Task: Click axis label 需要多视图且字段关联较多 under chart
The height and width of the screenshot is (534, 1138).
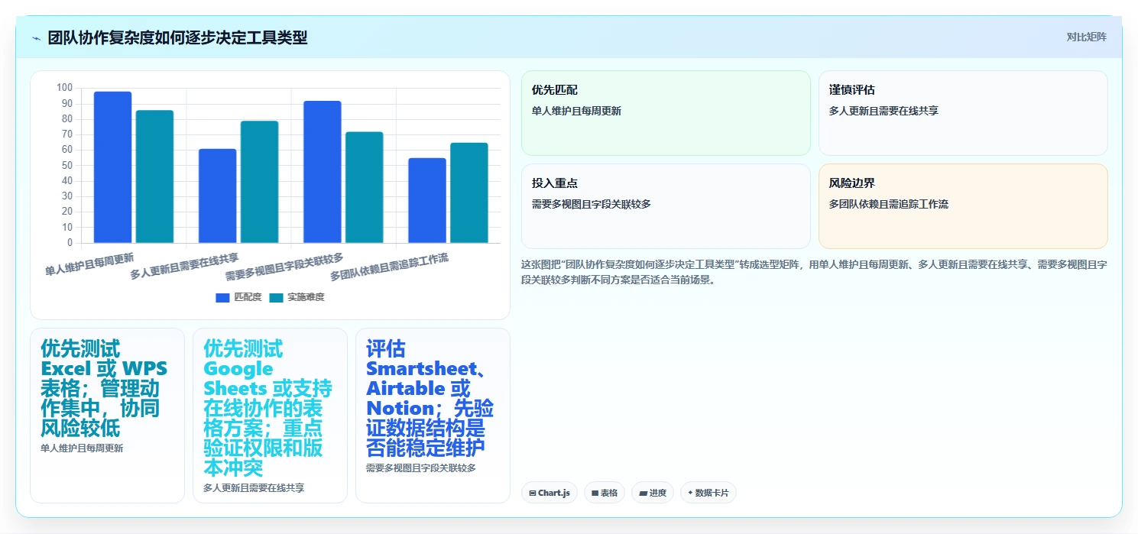Action: (284, 267)
